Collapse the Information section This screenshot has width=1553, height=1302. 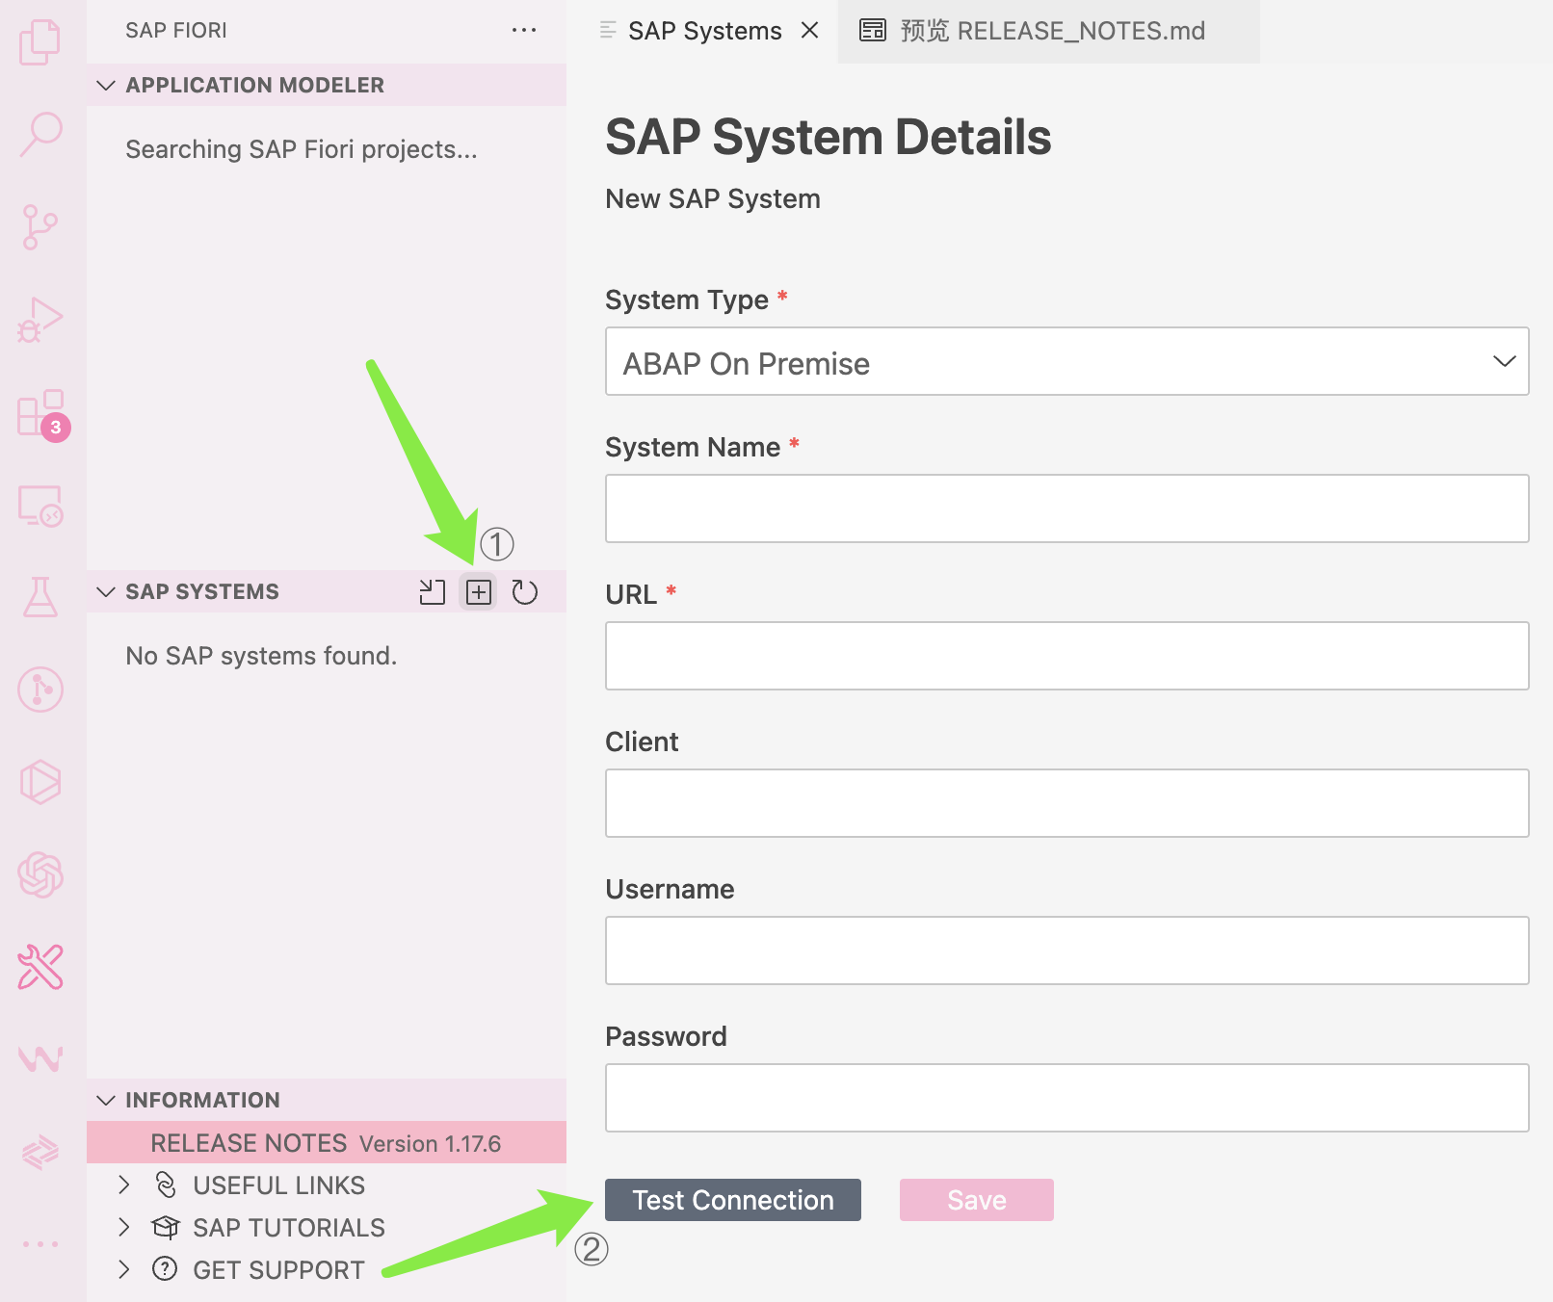(106, 1100)
